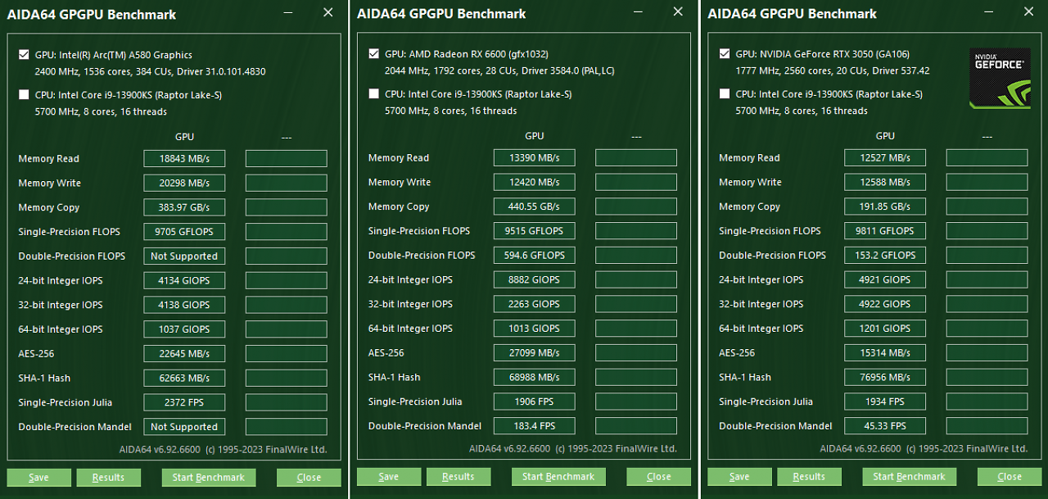Uncheck the AMD Radeon RX 6600 GPU checkbox
This screenshot has width=1048, height=499.
[x=374, y=54]
